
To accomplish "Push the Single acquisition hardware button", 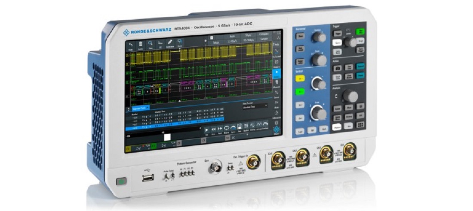I will point(360,41).
